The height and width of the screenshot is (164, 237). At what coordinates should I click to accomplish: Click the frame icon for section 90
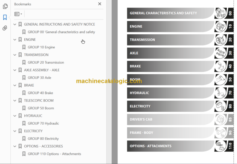pyautogui.click(x=220, y=133)
